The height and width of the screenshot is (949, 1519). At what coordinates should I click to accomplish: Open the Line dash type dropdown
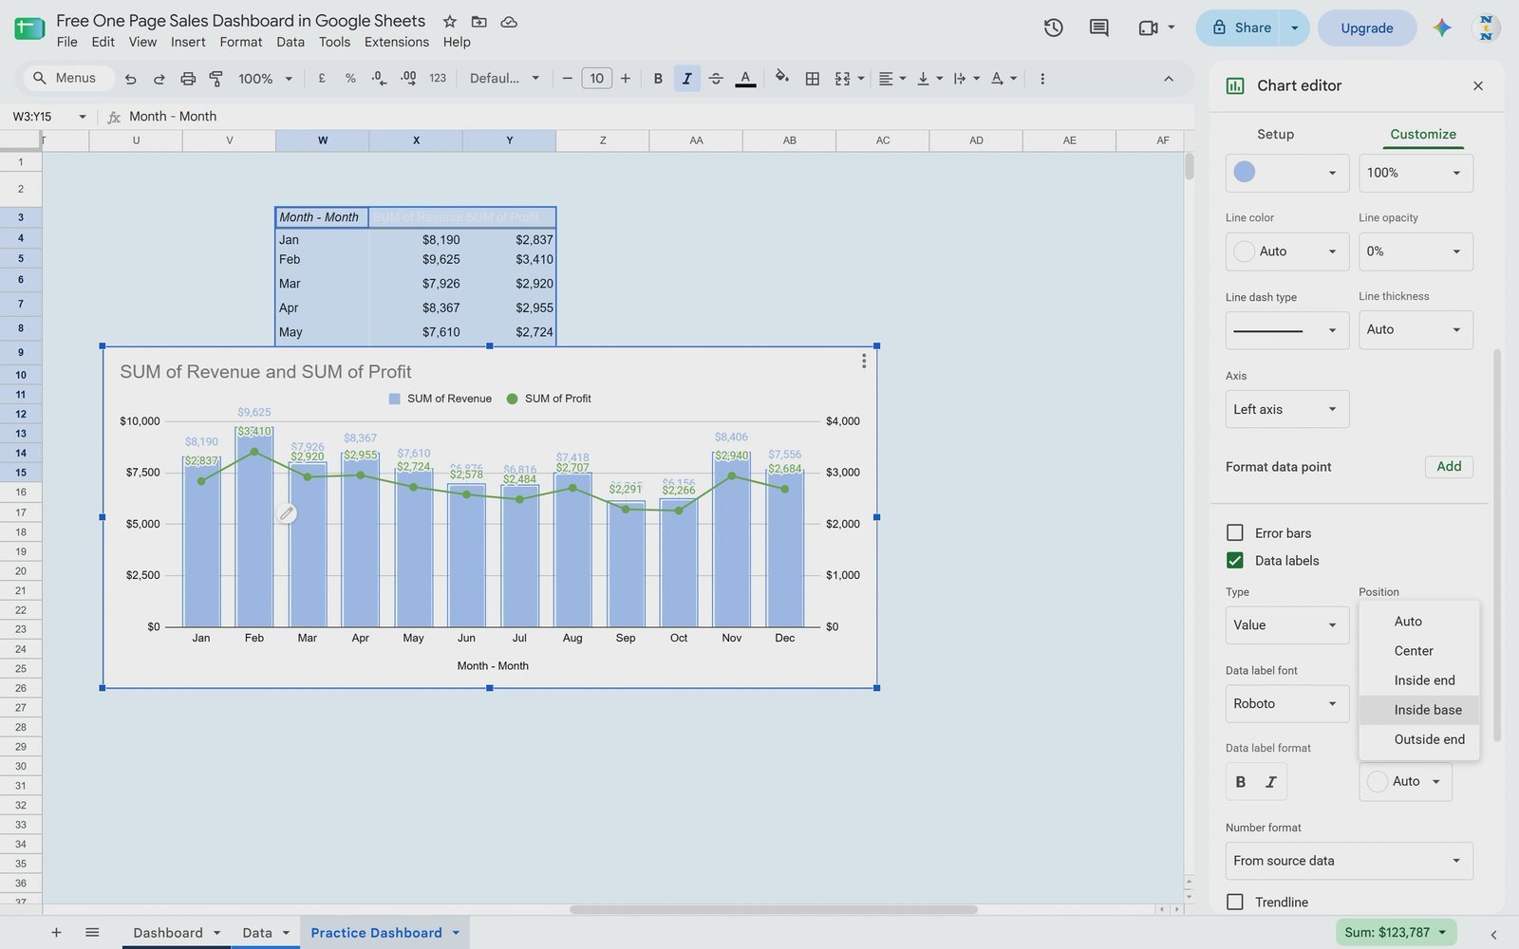[x=1287, y=330]
